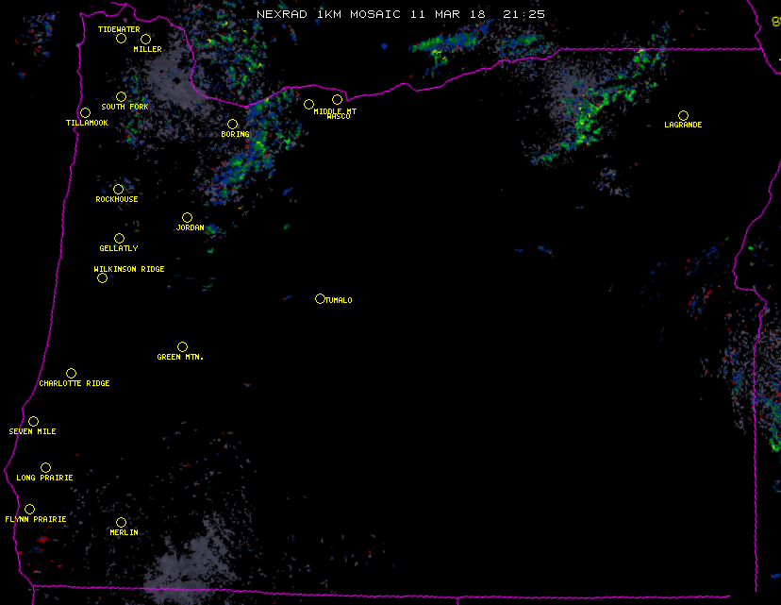The height and width of the screenshot is (605, 781).
Task: Click the South Fork station marker
Action: 121,96
